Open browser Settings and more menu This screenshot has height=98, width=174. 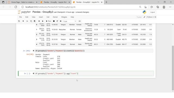[170, 7]
